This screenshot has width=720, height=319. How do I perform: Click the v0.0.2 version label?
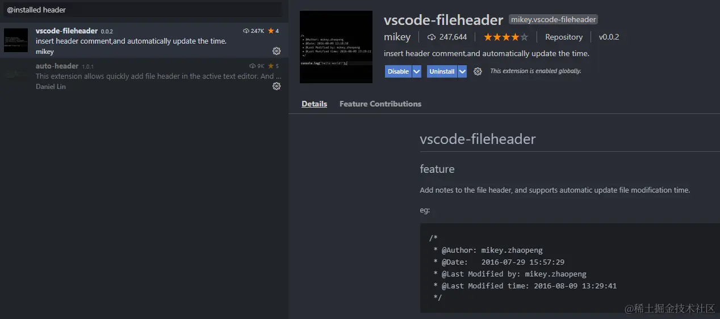pyautogui.click(x=609, y=37)
